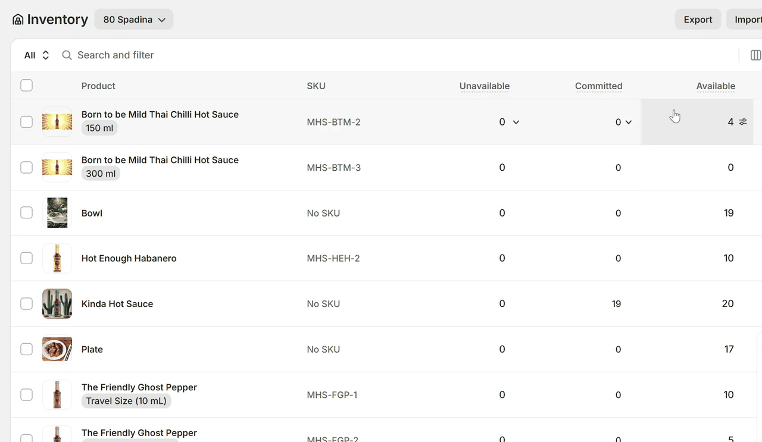Screen dimensions: 762x442
Task: Click the Unavailable column header
Action: (x=485, y=86)
